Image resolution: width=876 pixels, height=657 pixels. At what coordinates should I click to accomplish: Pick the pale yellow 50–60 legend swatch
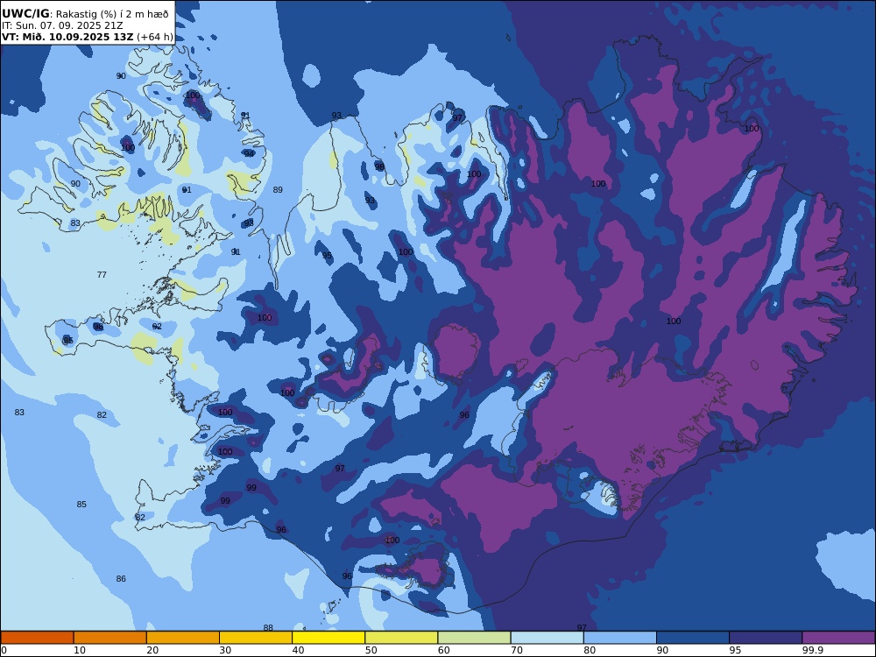click(401, 638)
